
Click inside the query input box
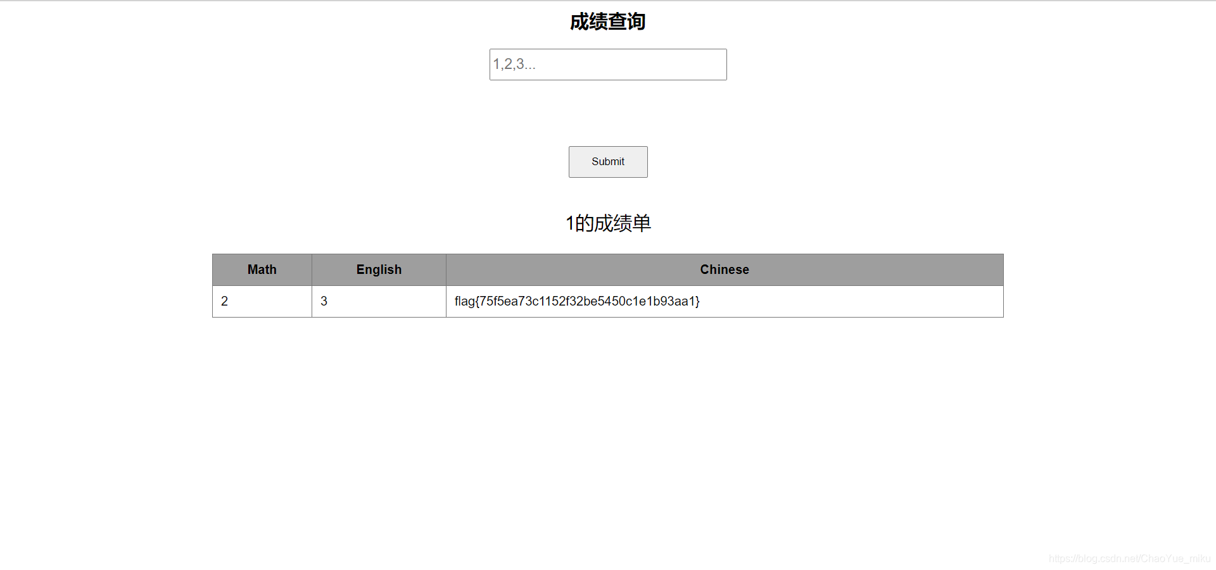point(607,65)
